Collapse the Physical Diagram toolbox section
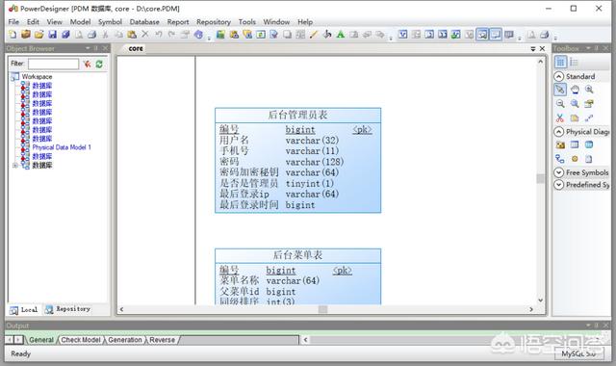Screen dimensions: 616x366 (558, 131)
